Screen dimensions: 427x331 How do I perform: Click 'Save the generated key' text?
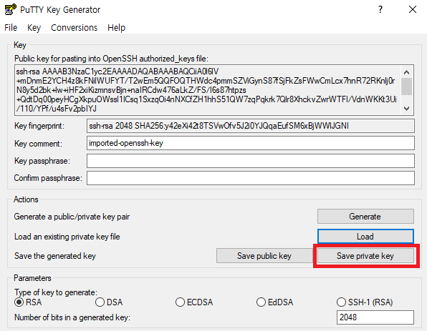55,256
